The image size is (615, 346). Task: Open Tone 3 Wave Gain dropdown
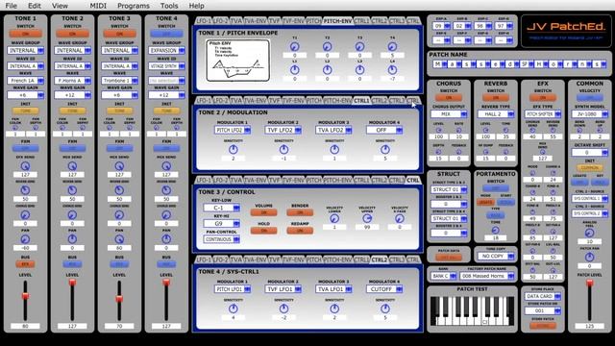[119, 95]
